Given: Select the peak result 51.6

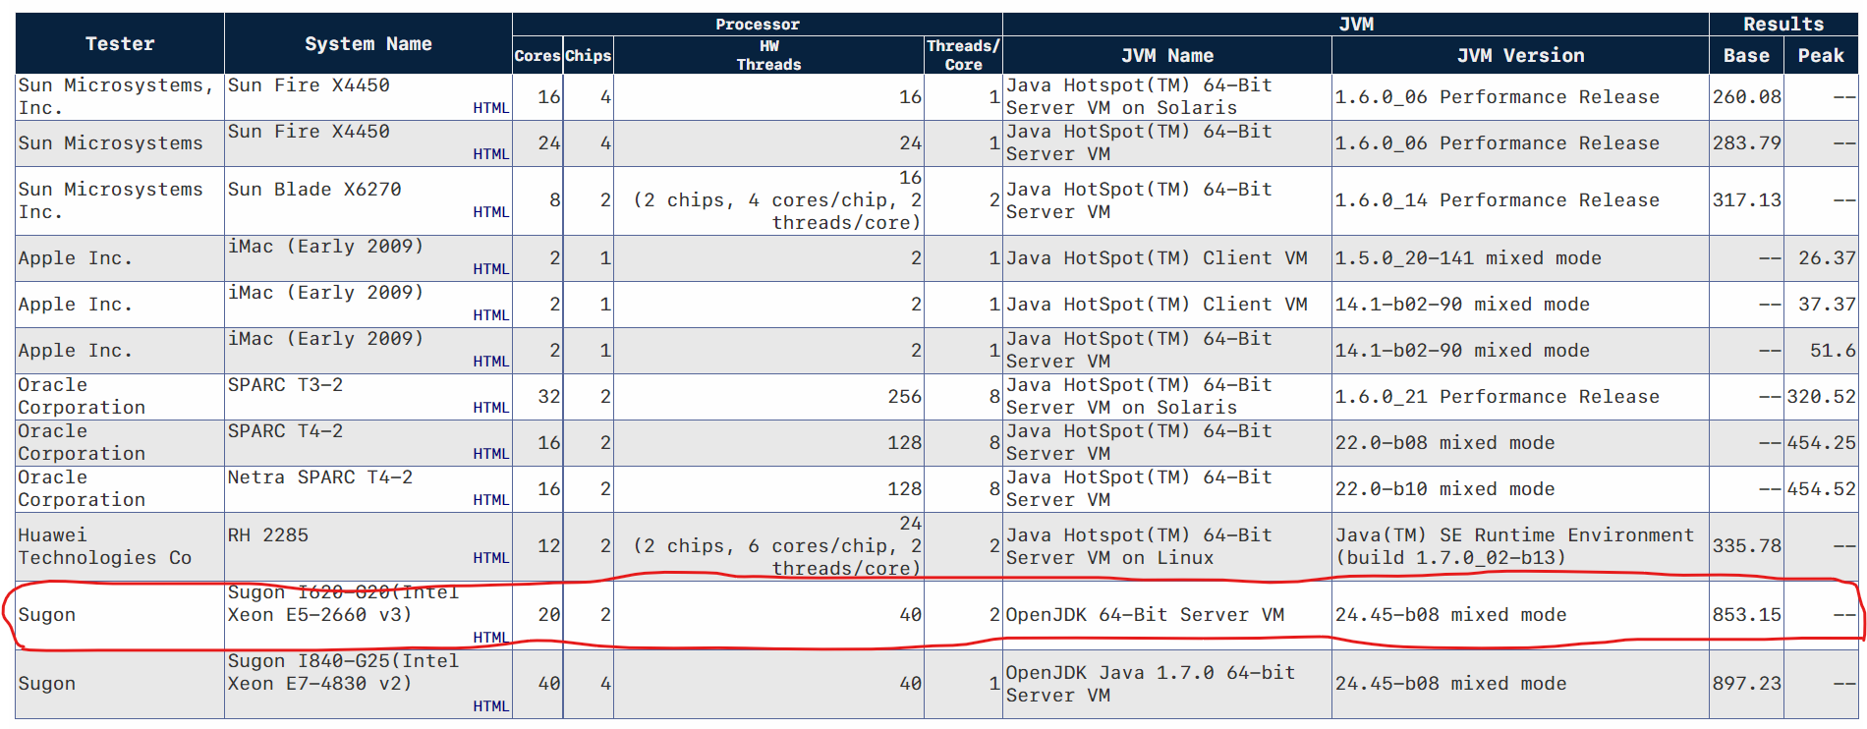Looking at the screenshot, I should [x=1833, y=351].
